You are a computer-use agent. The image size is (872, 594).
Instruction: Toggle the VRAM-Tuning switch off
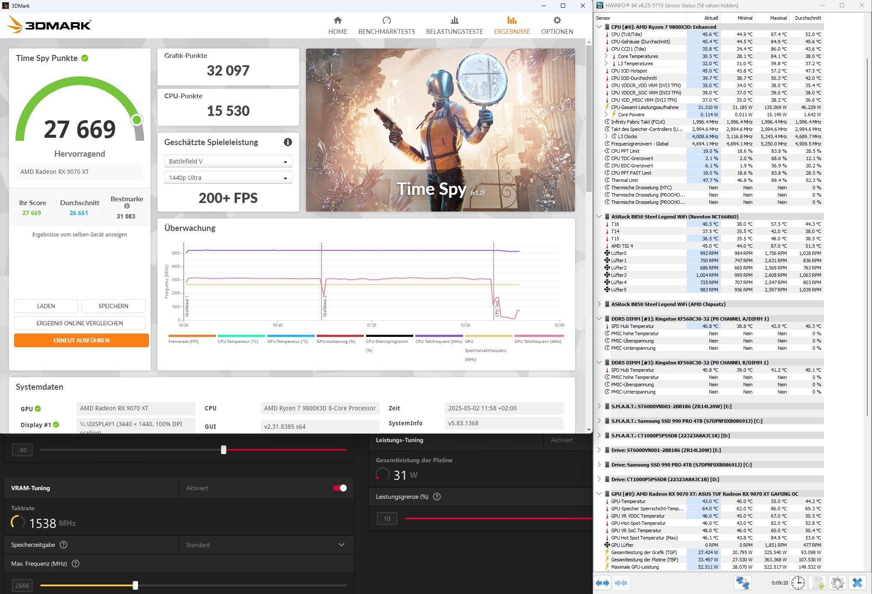pyautogui.click(x=340, y=488)
